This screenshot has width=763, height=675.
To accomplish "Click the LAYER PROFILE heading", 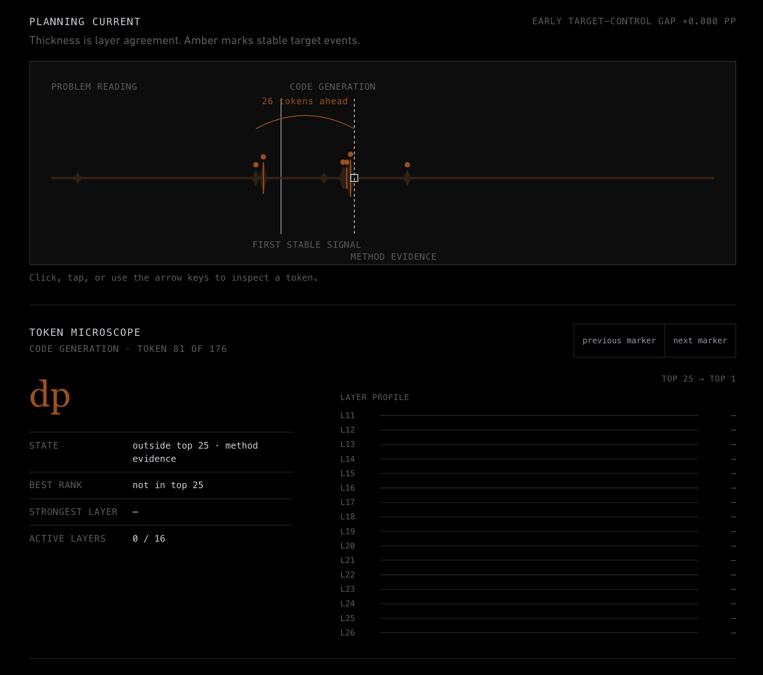I will pyautogui.click(x=374, y=398).
